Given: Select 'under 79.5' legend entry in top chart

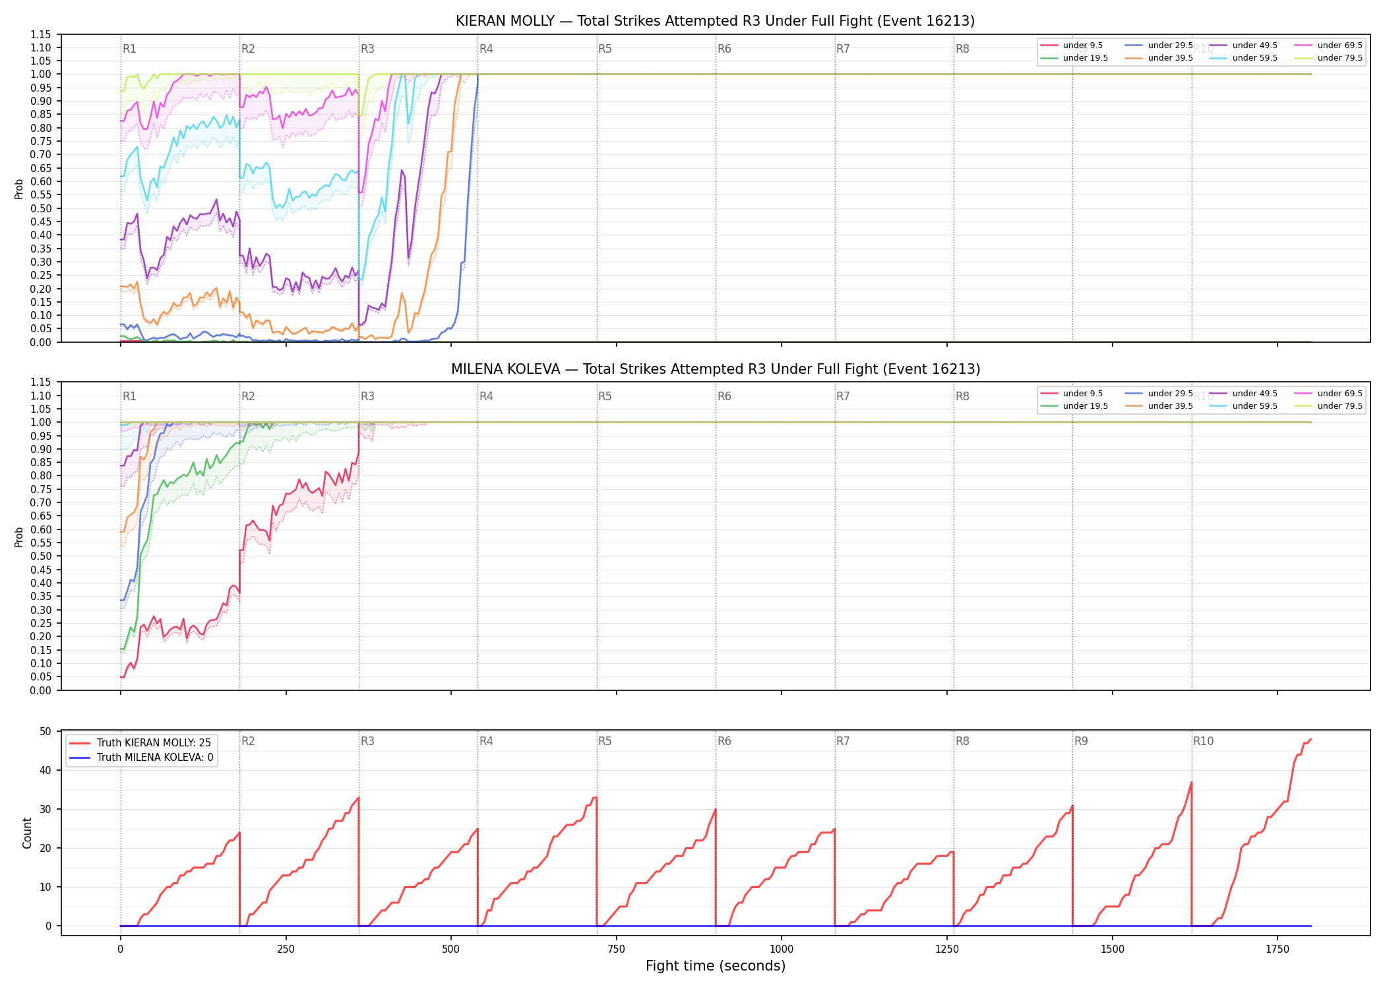Looking at the screenshot, I should (1328, 58).
